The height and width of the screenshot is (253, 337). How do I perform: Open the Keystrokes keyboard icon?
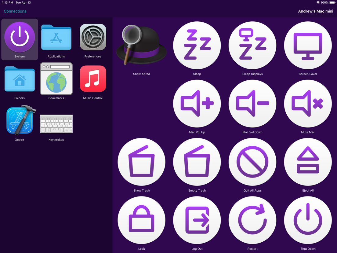pyautogui.click(x=56, y=124)
